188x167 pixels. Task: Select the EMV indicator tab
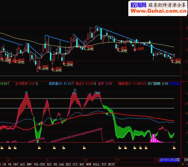coord(29,164)
